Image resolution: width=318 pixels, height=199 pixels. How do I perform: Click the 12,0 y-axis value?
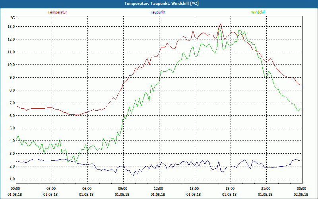coord(12,39)
